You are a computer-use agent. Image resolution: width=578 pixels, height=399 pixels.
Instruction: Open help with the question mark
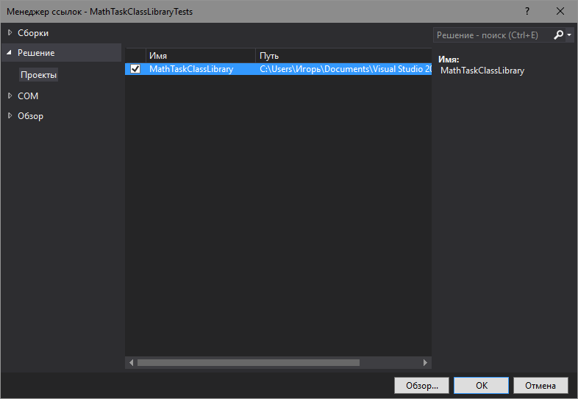[x=527, y=12]
